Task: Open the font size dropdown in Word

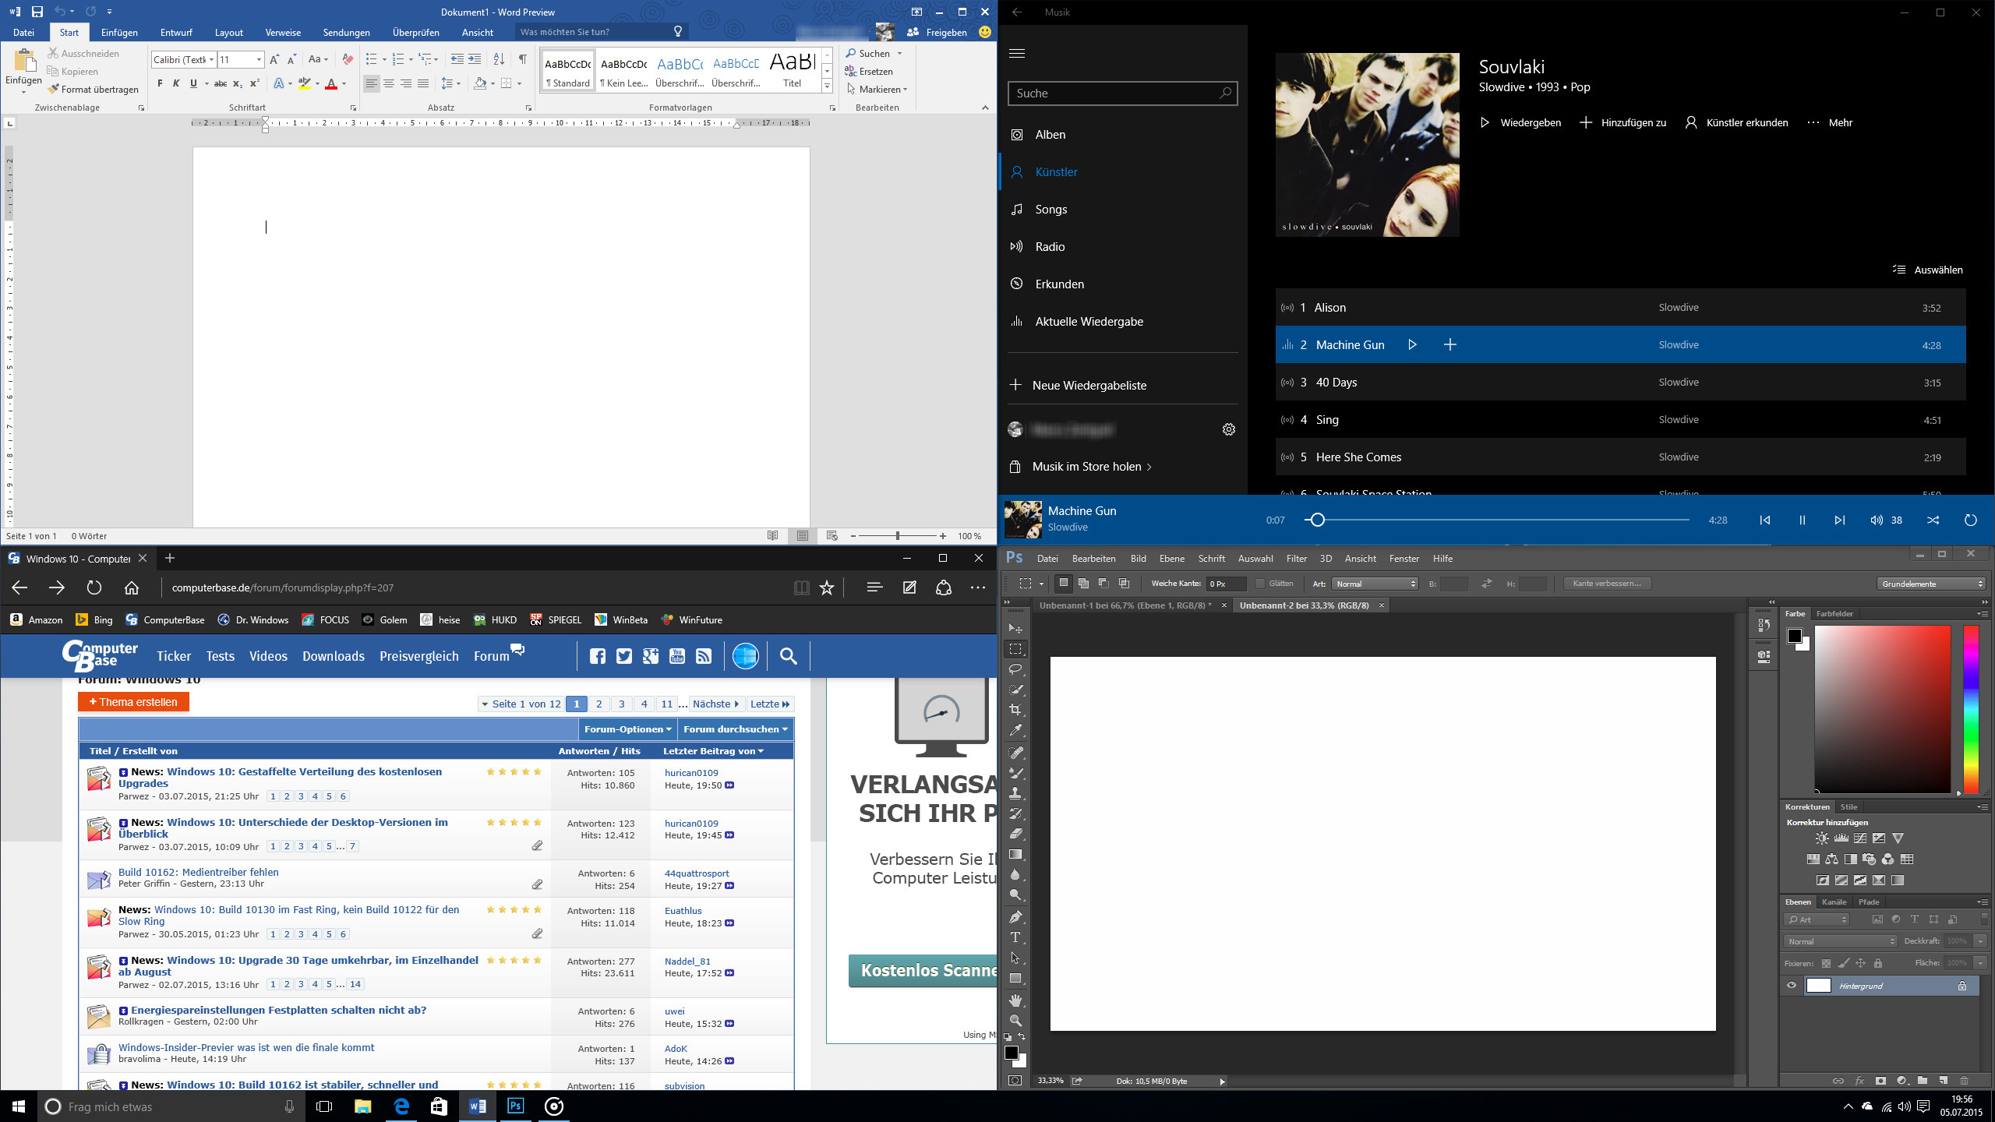Action: [x=259, y=60]
